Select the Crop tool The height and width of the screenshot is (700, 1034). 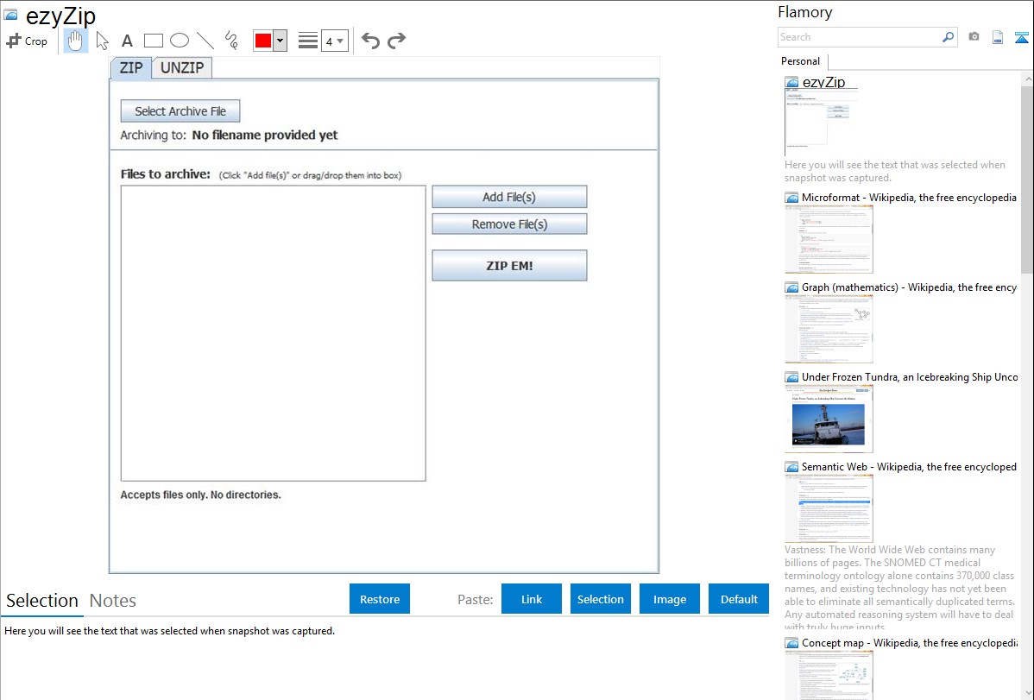(27, 41)
